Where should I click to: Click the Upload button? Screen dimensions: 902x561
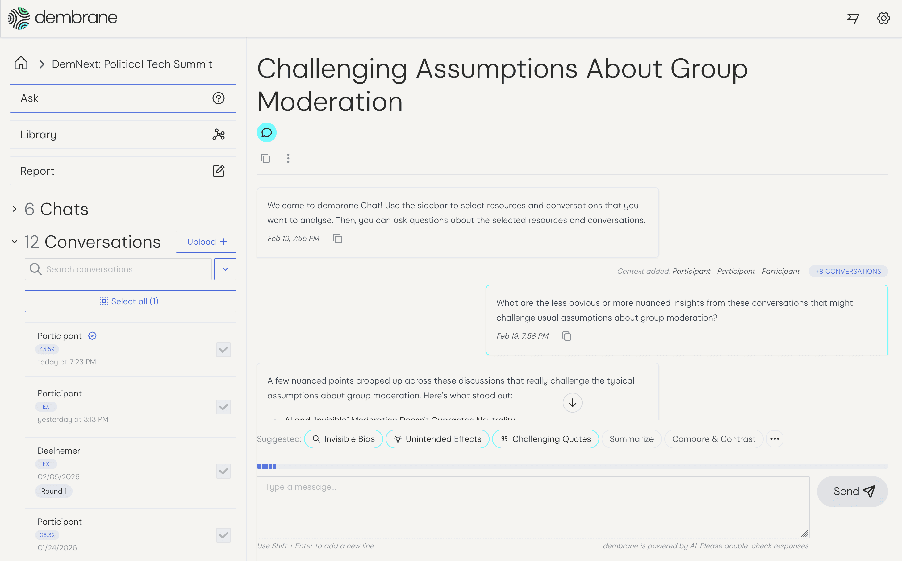206,242
